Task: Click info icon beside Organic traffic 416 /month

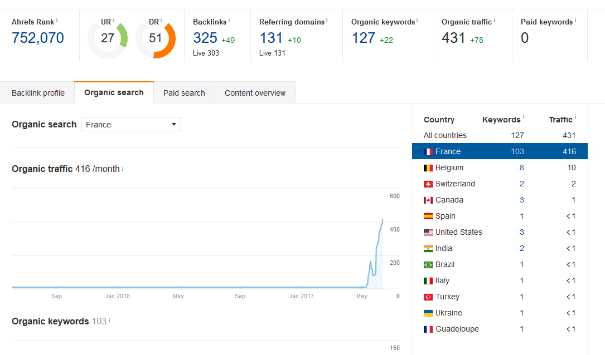Action: click(123, 169)
